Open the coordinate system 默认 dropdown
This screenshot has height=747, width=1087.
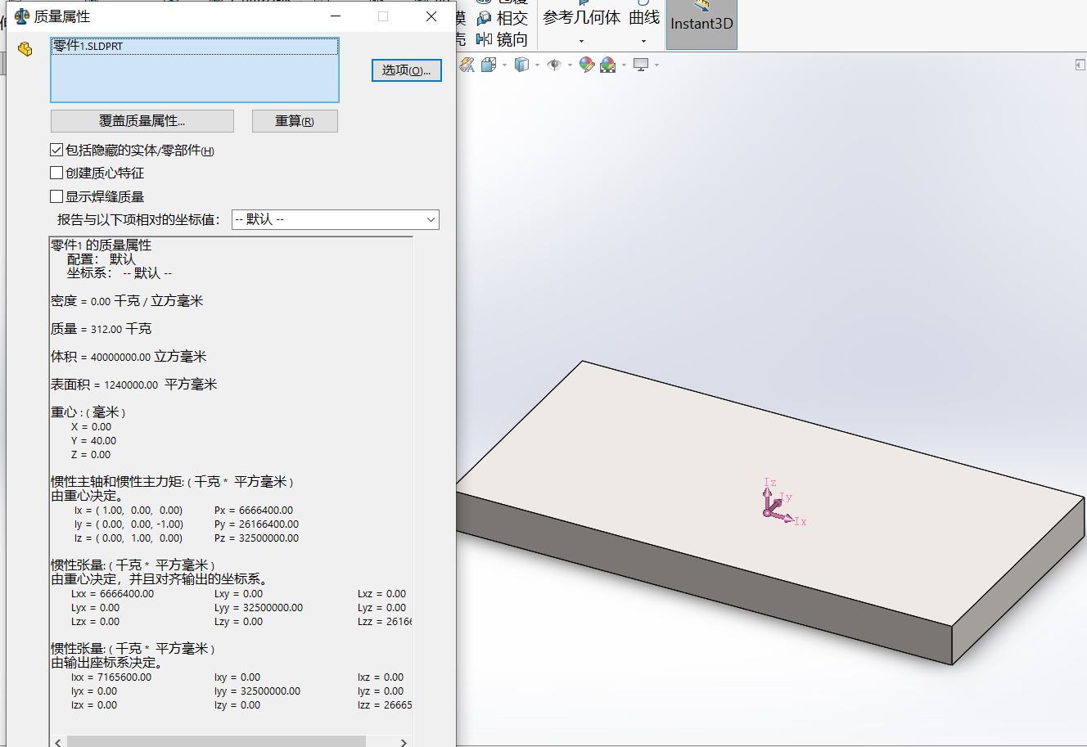point(336,219)
